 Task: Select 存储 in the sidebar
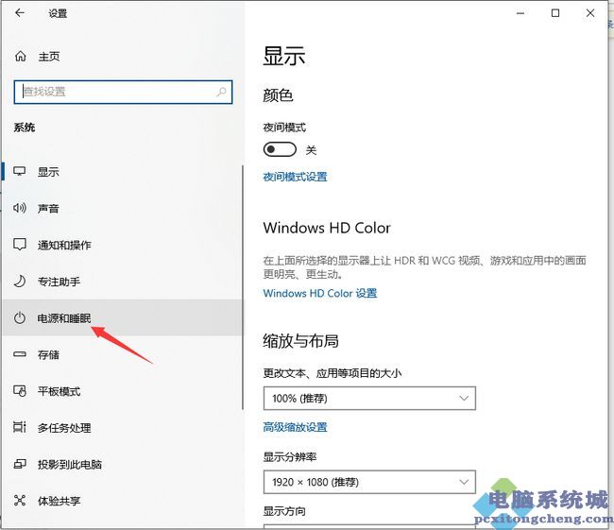pyautogui.click(x=48, y=354)
